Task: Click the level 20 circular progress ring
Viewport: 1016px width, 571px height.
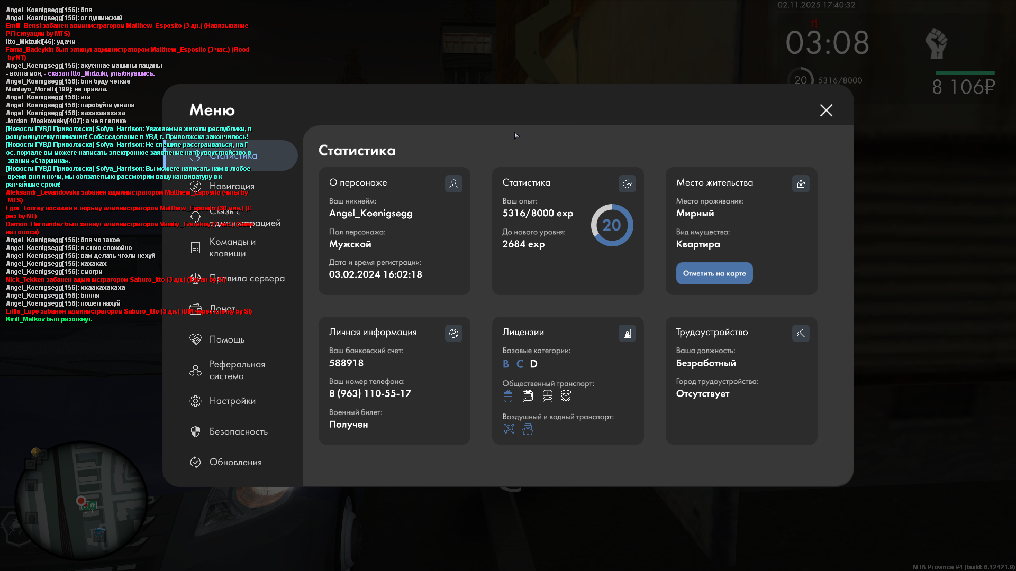Action: click(x=612, y=225)
